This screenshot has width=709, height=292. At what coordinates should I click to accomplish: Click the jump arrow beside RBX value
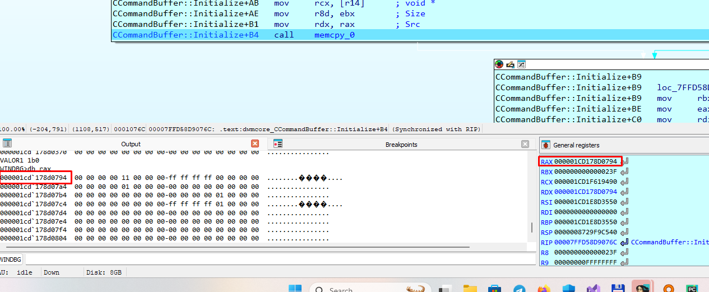point(625,172)
